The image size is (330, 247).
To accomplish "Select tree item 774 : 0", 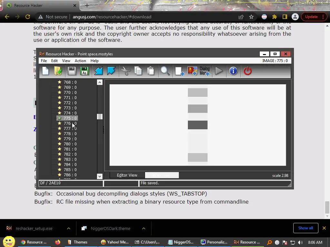I will click(x=70, y=113).
